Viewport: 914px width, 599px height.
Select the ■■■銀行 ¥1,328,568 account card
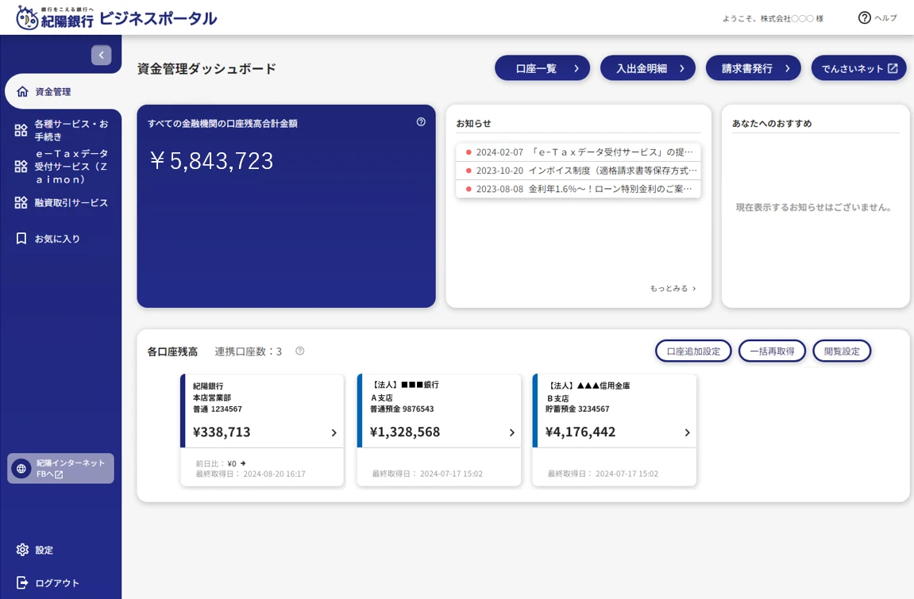click(439, 429)
